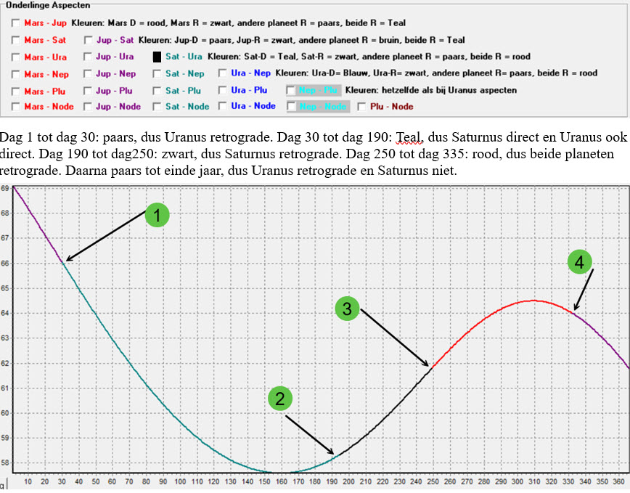
Task: Uncheck the filled Sat - Ura checkbox
Action: (157, 57)
